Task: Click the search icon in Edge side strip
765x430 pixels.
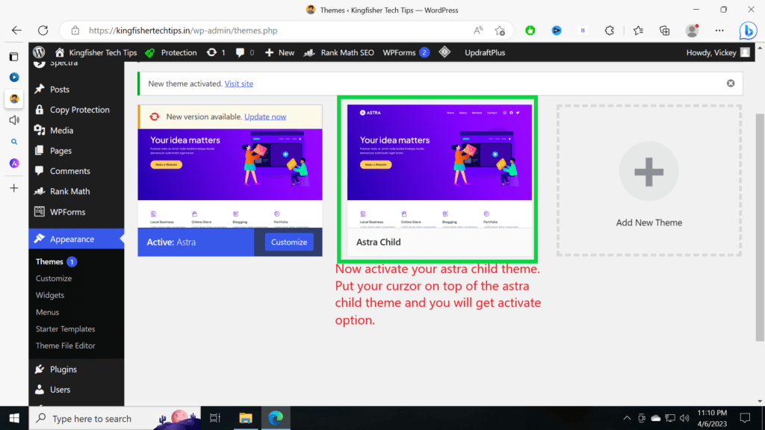Action: (x=14, y=142)
